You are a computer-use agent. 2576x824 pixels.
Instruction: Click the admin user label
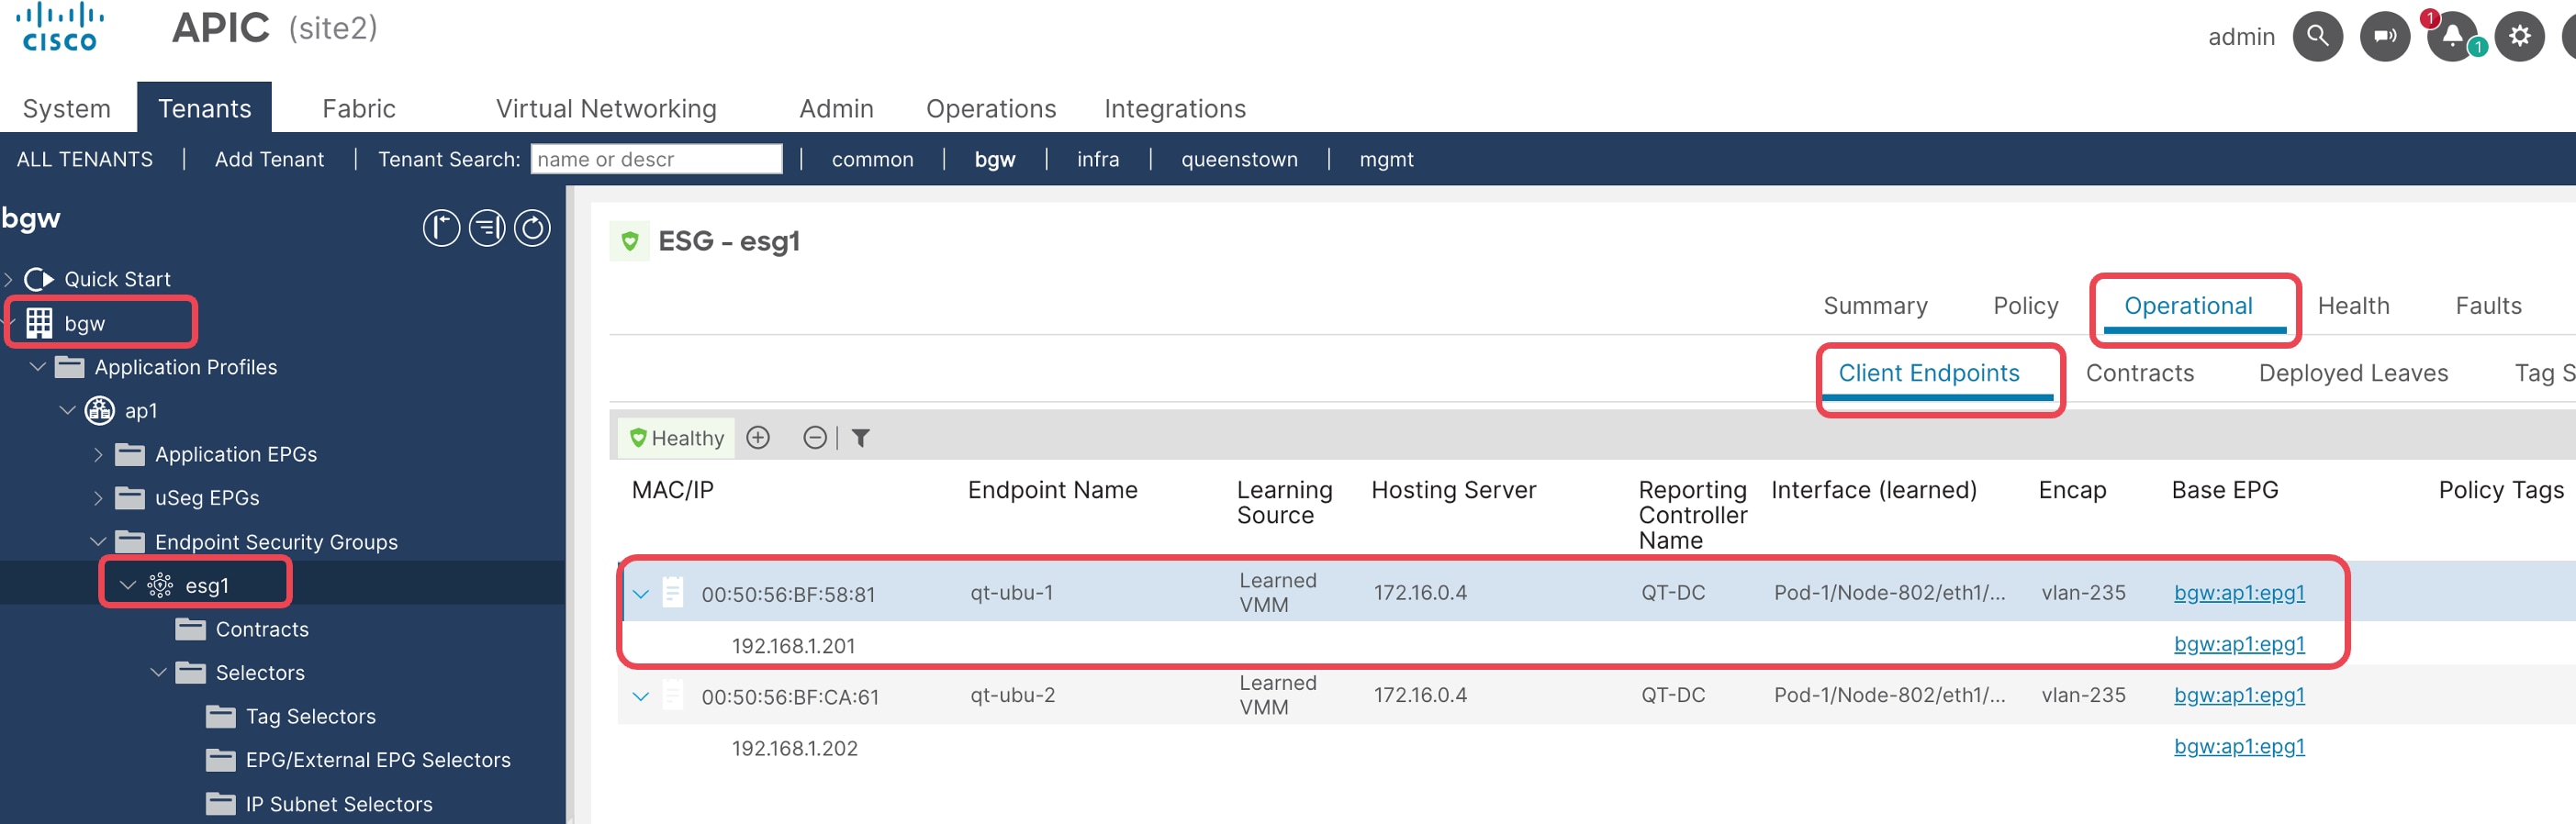click(x=2241, y=37)
